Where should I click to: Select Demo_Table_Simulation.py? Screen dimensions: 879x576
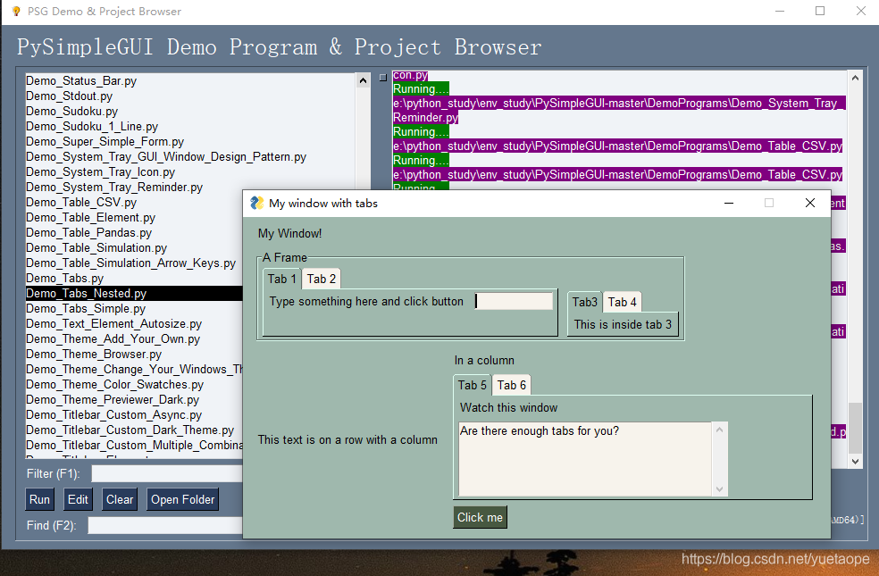coord(96,247)
